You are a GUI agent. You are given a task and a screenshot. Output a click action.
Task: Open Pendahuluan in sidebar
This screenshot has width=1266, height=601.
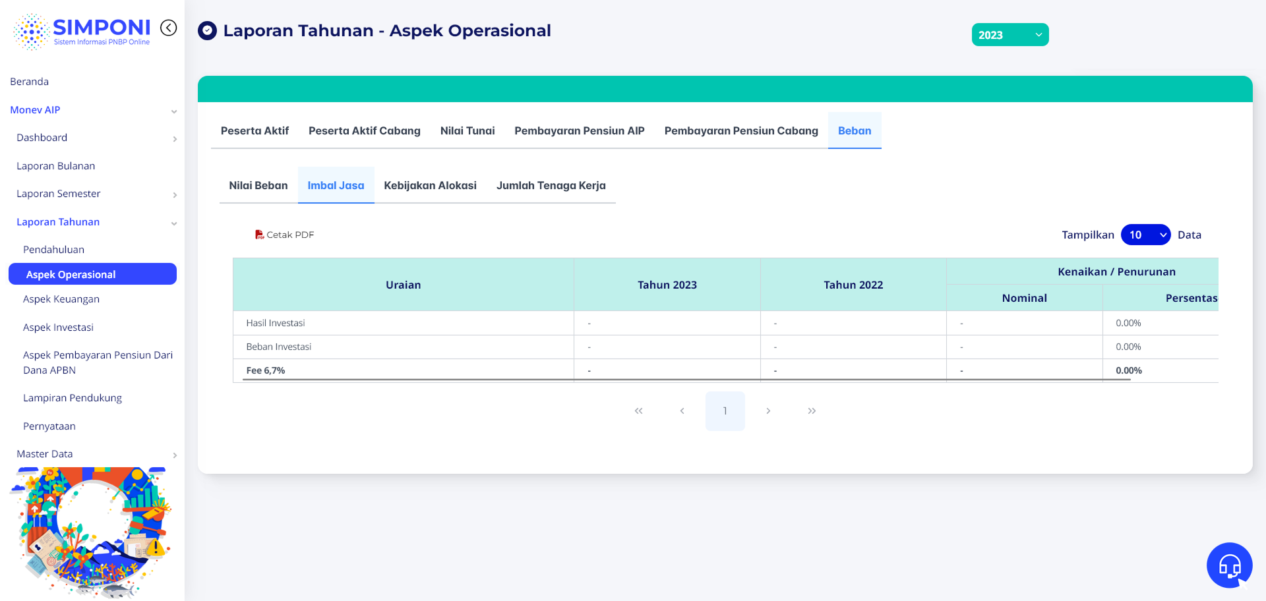tap(53, 250)
